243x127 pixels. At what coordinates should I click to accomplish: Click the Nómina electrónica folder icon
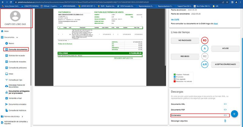tap(2, 116)
